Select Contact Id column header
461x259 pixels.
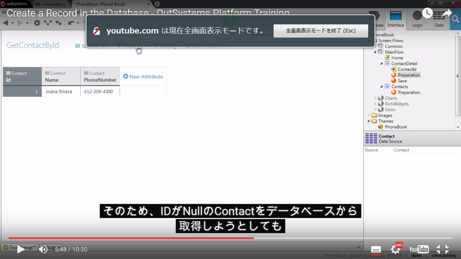[23, 76]
